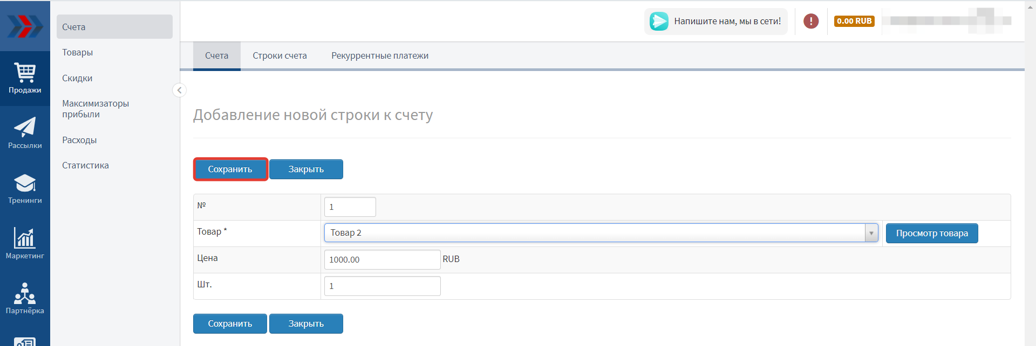Image resolution: width=1036 pixels, height=346 pixels.
Task: Click the 0.00 RUB balance badge
Action: click(854, 21)
